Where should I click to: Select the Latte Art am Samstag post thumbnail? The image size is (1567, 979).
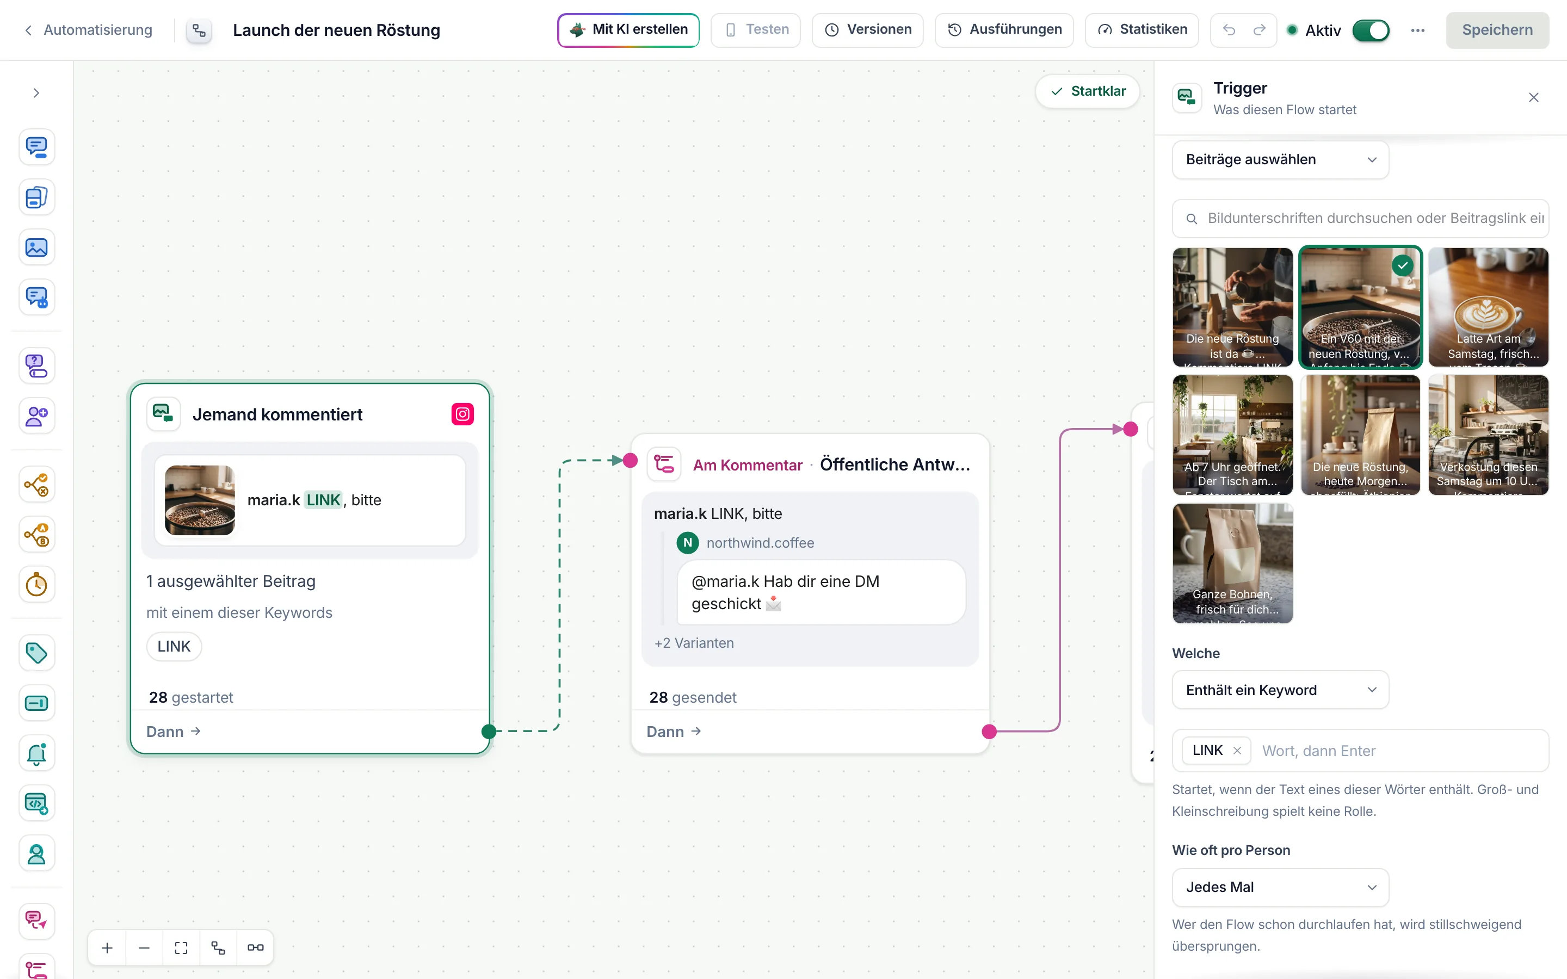[1488, 307]
